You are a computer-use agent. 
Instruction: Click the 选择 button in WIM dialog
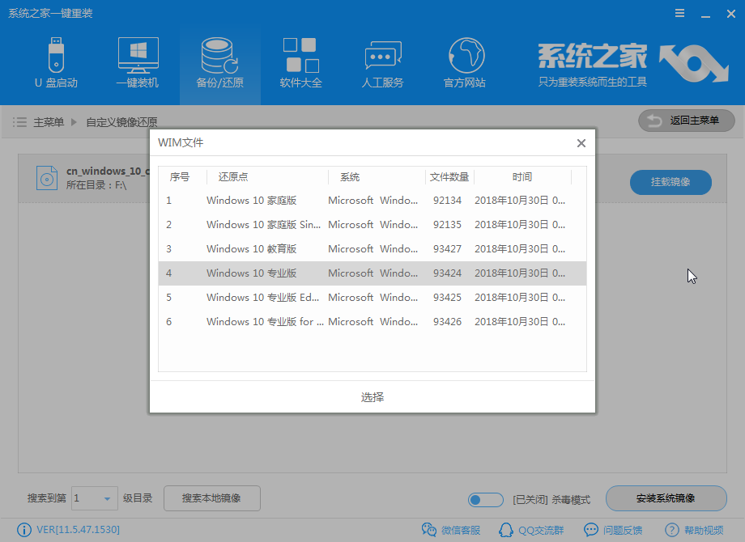(x=372, y=397)
